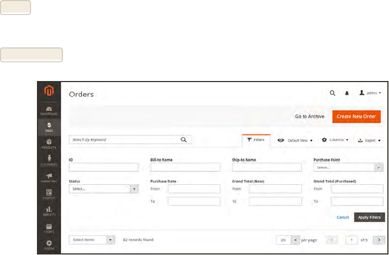Open the Sales sidebar menu
Image resolution: width=389 pixels, height=255 pixels.
[49, 127]
